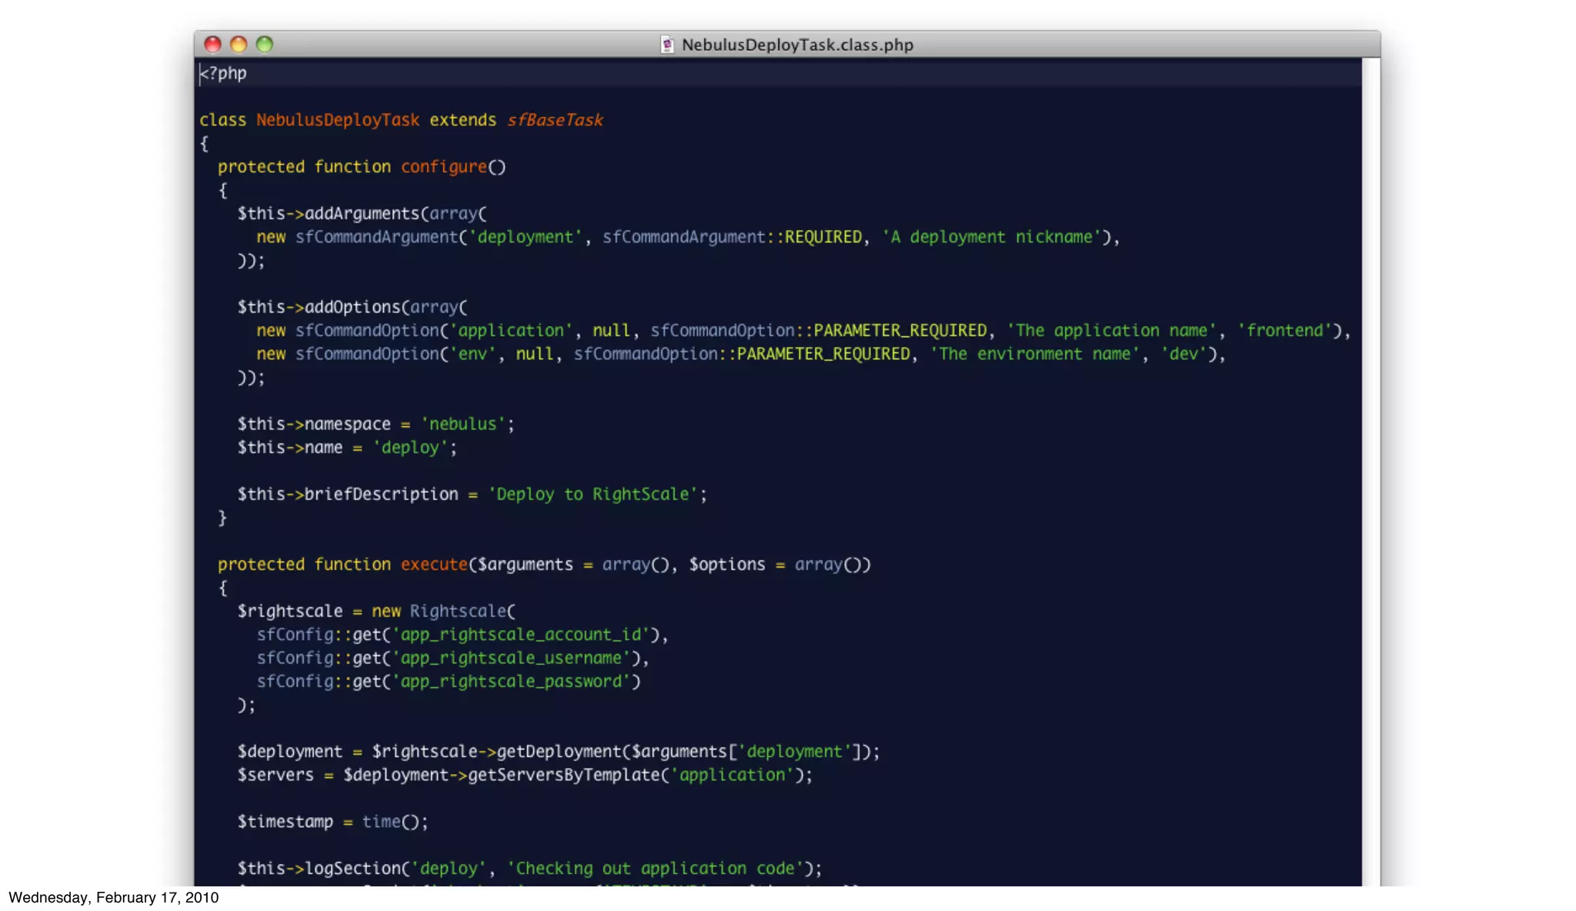The height and width of the screenshot is (911, 1576).
Task: Click the sfBaseTask parent class name
Action: click(x=555, y=120)
